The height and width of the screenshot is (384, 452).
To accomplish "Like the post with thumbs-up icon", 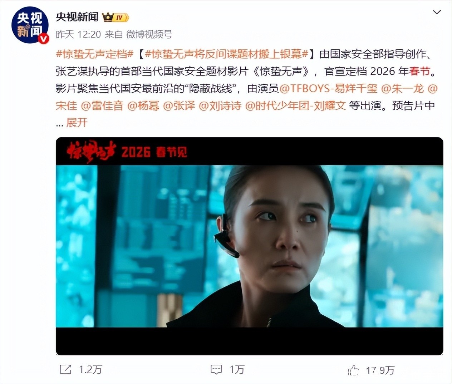I will (353, 370).
